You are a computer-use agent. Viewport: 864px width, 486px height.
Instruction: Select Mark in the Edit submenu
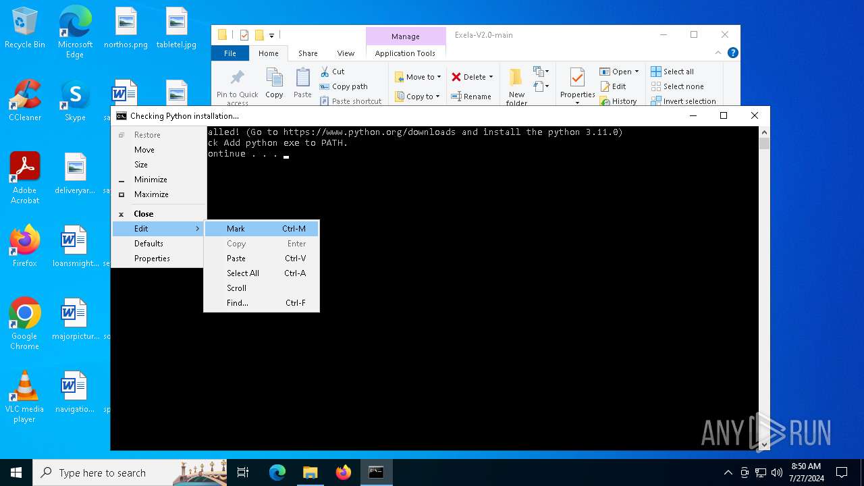pos(261,229)
